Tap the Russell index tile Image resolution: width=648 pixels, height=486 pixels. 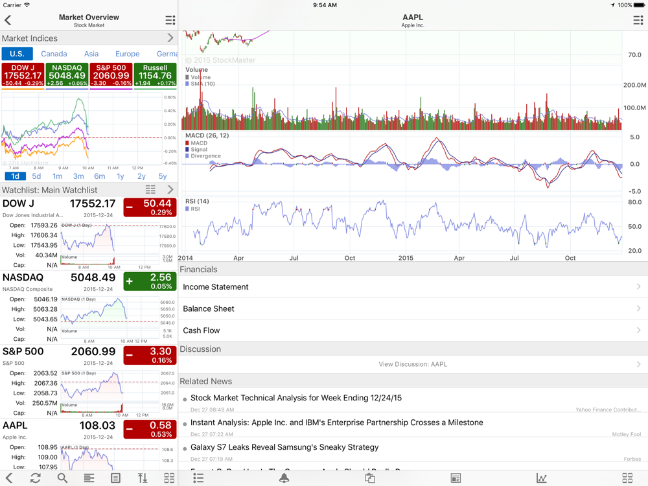(x=155, y=75)
